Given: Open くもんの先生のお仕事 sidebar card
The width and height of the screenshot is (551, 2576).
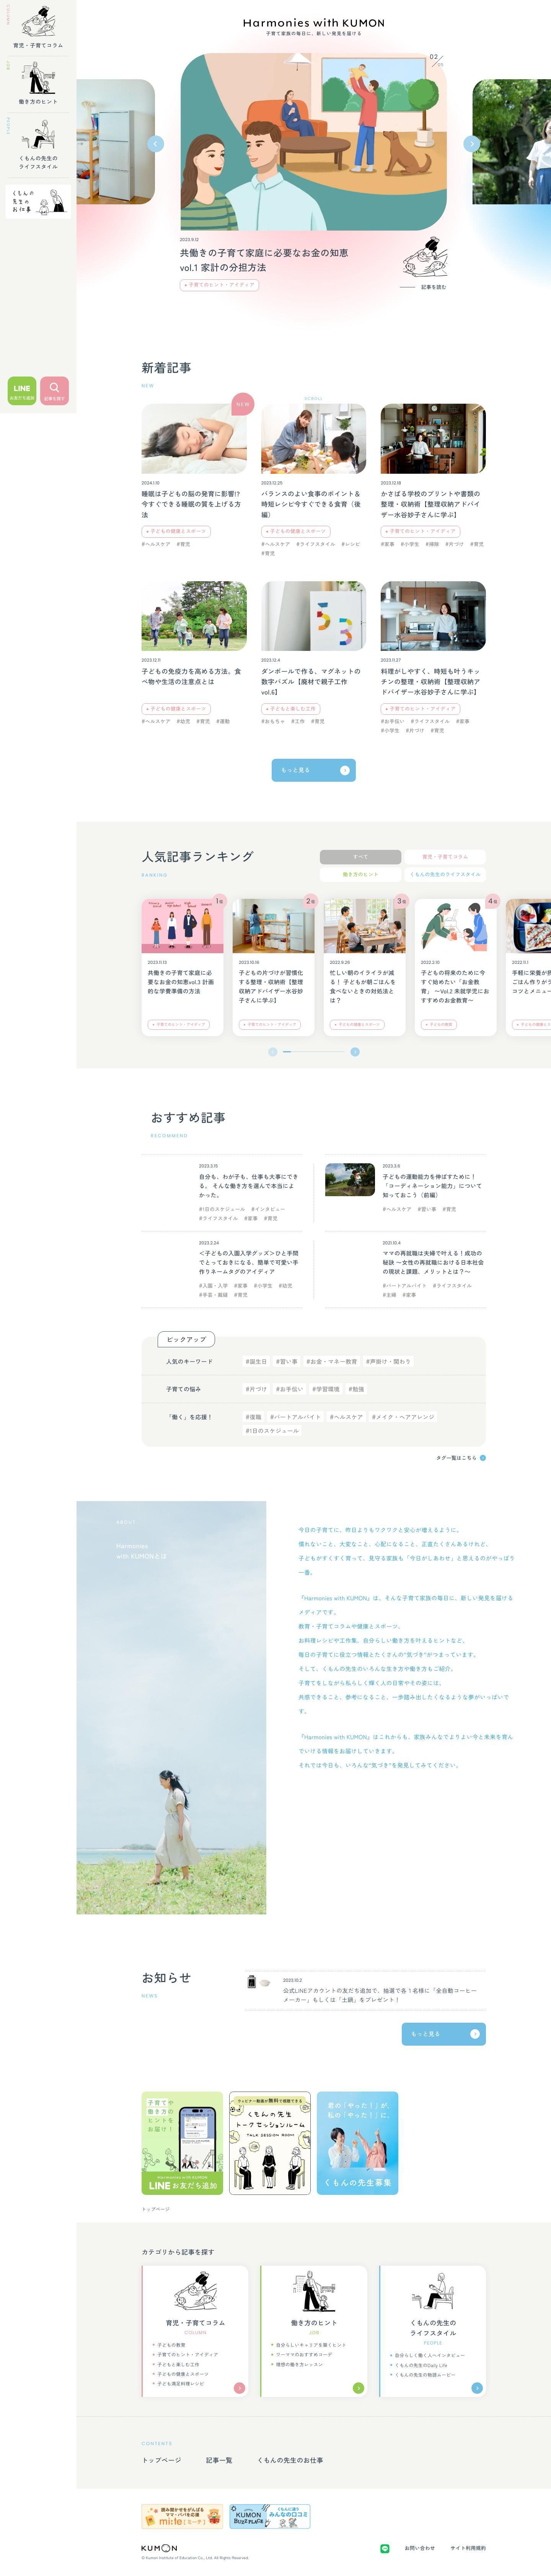Looking at the screenshot, I should click(x=37, y=201).
